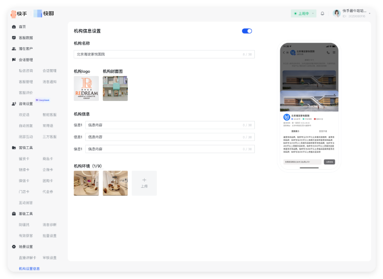
Task: Open 代金券 in sidebar
Action: [x=48, y=192]
